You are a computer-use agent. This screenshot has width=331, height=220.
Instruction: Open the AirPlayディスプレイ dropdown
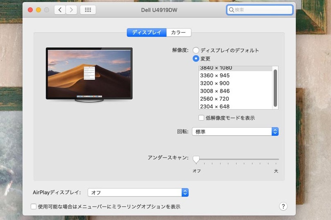click(138, 192)
